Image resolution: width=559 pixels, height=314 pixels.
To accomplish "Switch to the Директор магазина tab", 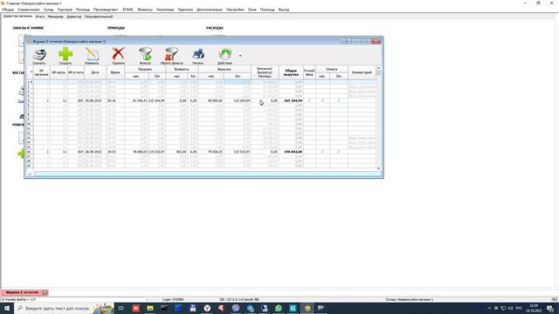I will 17,17.
